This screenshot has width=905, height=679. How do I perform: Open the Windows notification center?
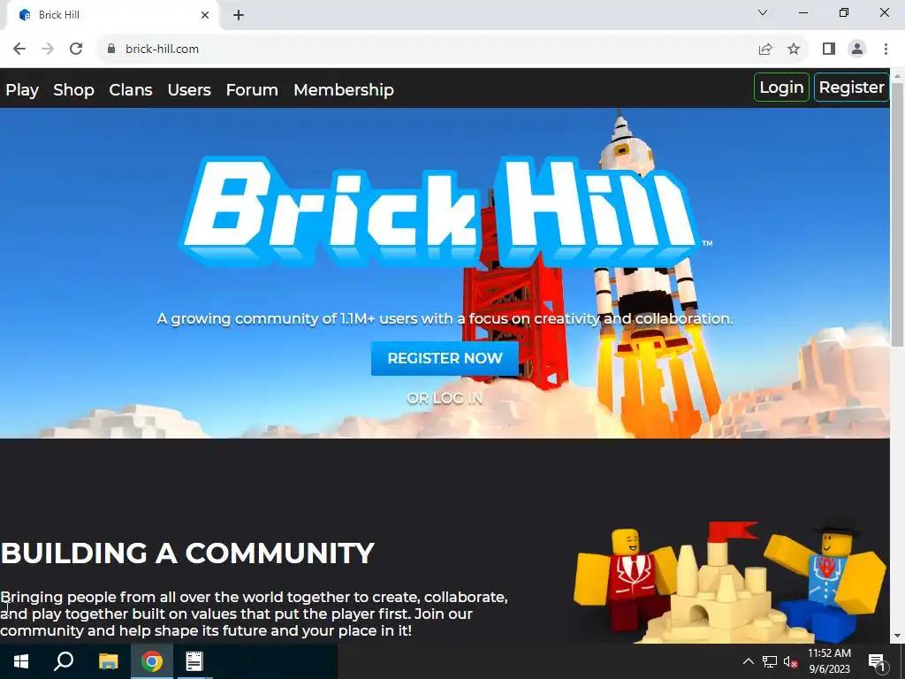click(x=877, y=661)
